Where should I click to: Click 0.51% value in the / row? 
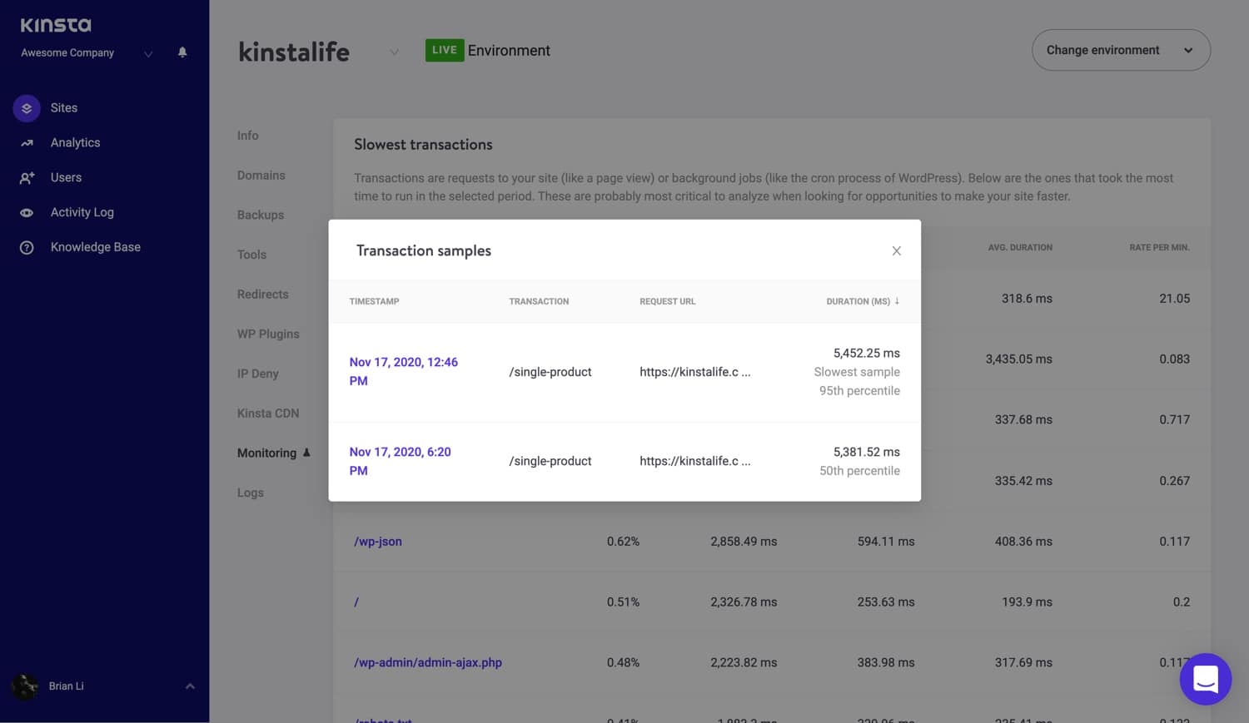(x=623, y=602)
